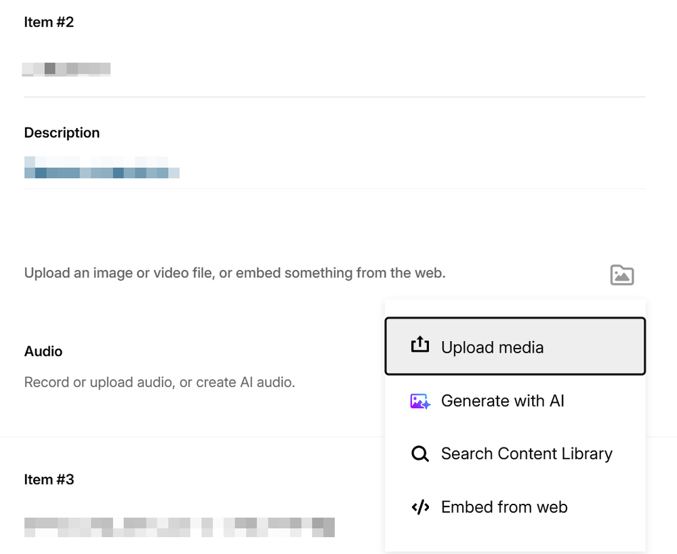Click the upload arrow icon
This screenshot has height=554, width=677.
point(420,346)
